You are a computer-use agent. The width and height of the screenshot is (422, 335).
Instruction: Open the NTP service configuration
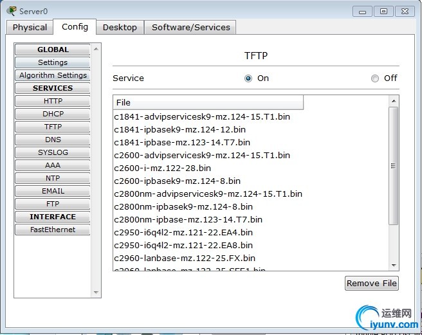(x=53, y=178)
